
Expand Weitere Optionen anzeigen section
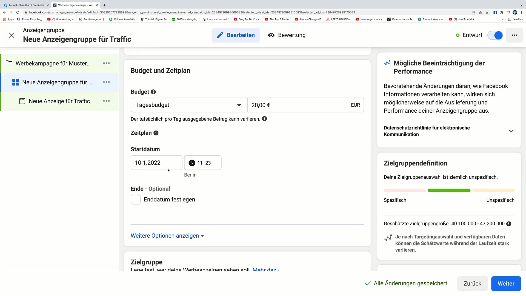click(167, 236)
